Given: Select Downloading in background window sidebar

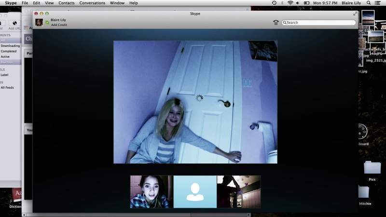Looking at the screenshot, I should coord(10,46).
